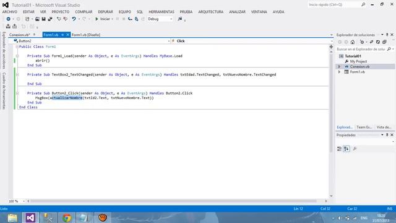Click the uncomment selected lines icon
Image resolution: width=396 pixels, height=223 pixels.
pos(65,19)
